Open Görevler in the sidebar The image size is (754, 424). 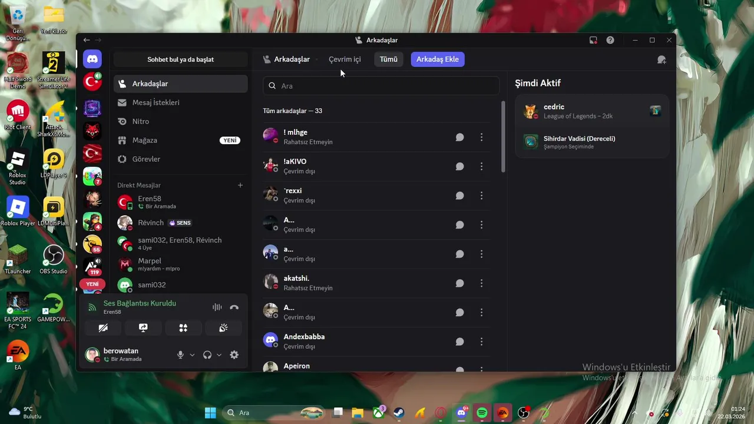pos(180,159)
